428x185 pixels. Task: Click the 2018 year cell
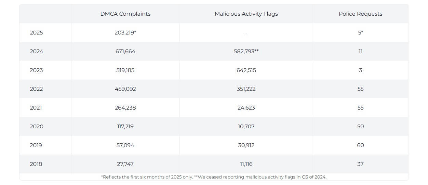pyautogui.click(x=36, y=164)
